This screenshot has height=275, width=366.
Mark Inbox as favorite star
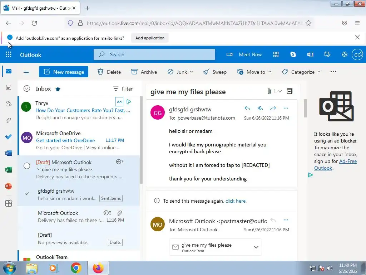tap(58, 89)
